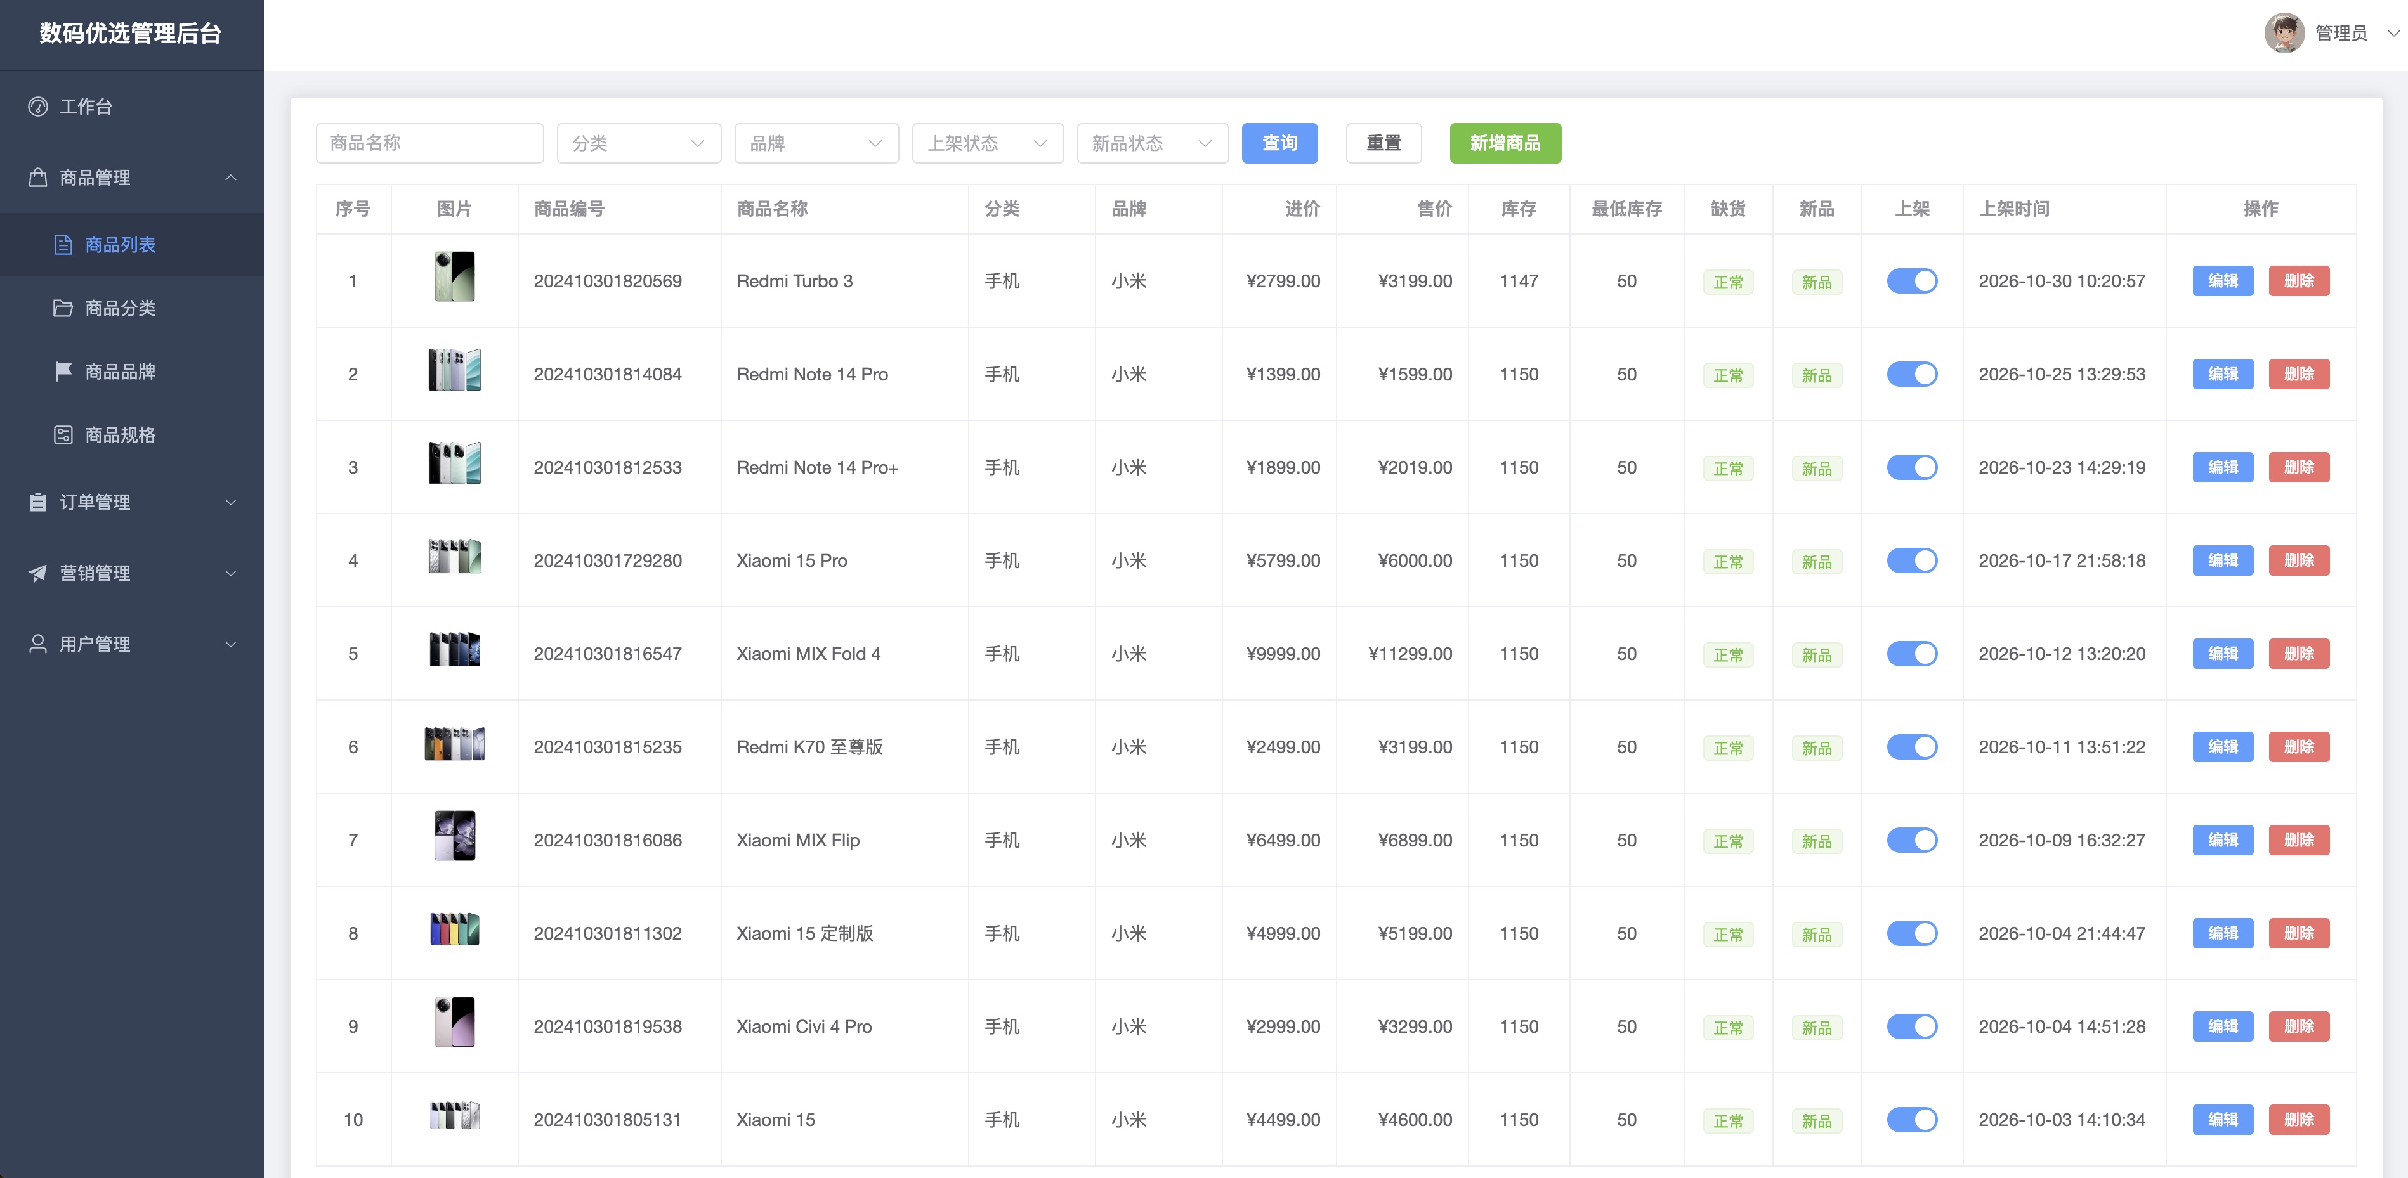The width and height of the screenshot is (2408, 1178).
Task: Click product number 202410301812533
Action: [608, 468]
